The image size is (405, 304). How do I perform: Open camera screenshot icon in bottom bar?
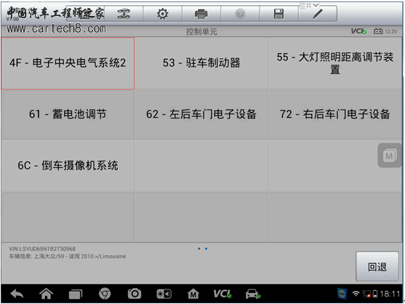pos(135,294)
